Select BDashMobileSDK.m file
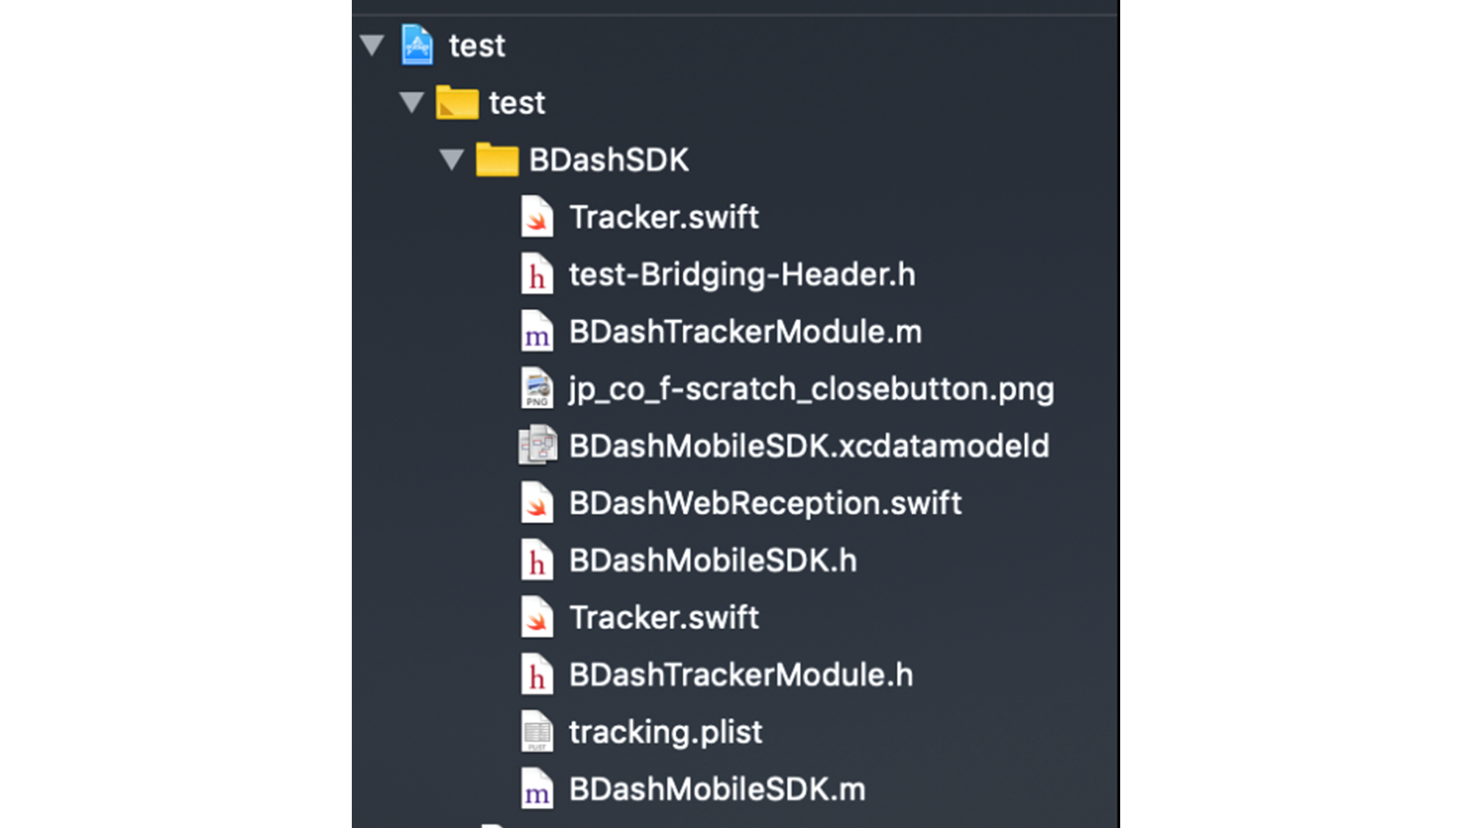This screenshot has width=1472, height=828. 718,789
